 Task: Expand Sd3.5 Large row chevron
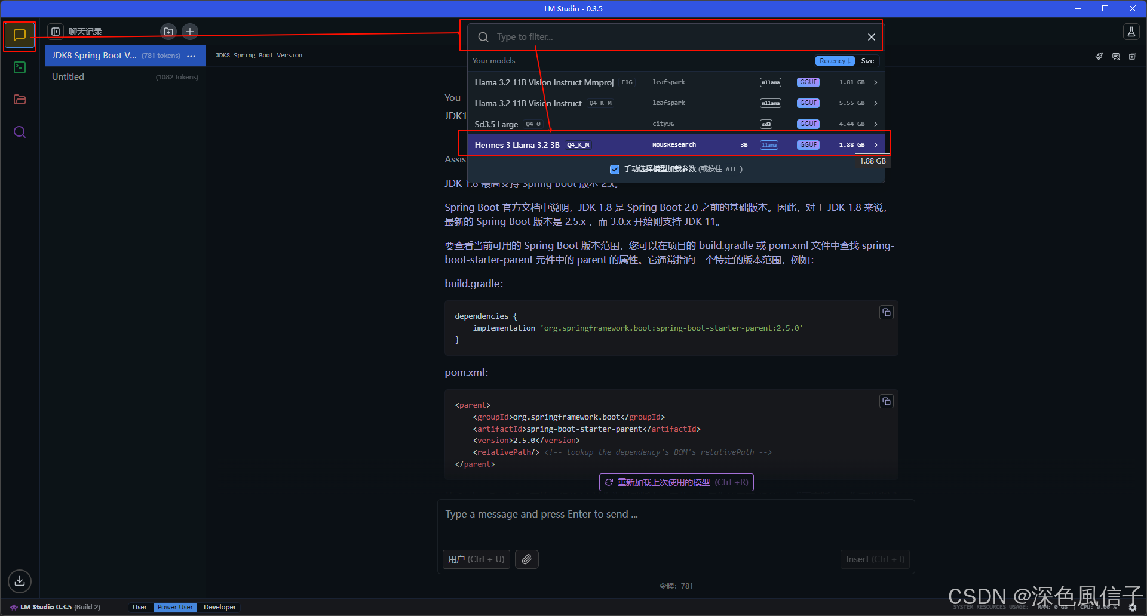pos(876,124)
